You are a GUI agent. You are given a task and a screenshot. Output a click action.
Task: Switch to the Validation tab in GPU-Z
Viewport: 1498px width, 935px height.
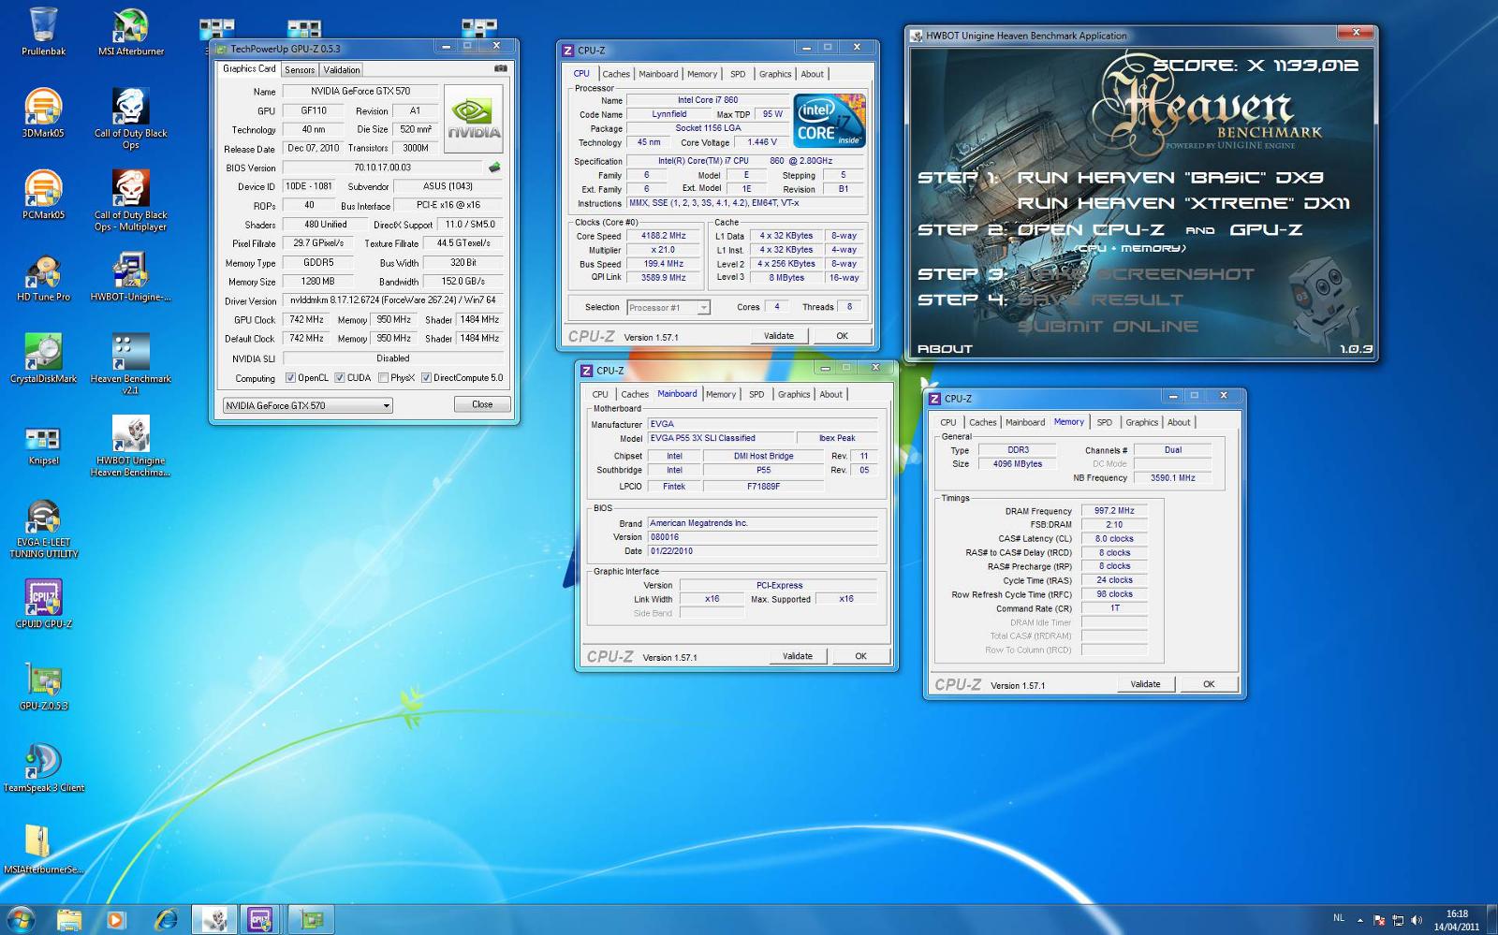342,70
